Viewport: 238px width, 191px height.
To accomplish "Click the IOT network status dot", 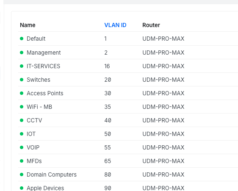I will 22,134.
